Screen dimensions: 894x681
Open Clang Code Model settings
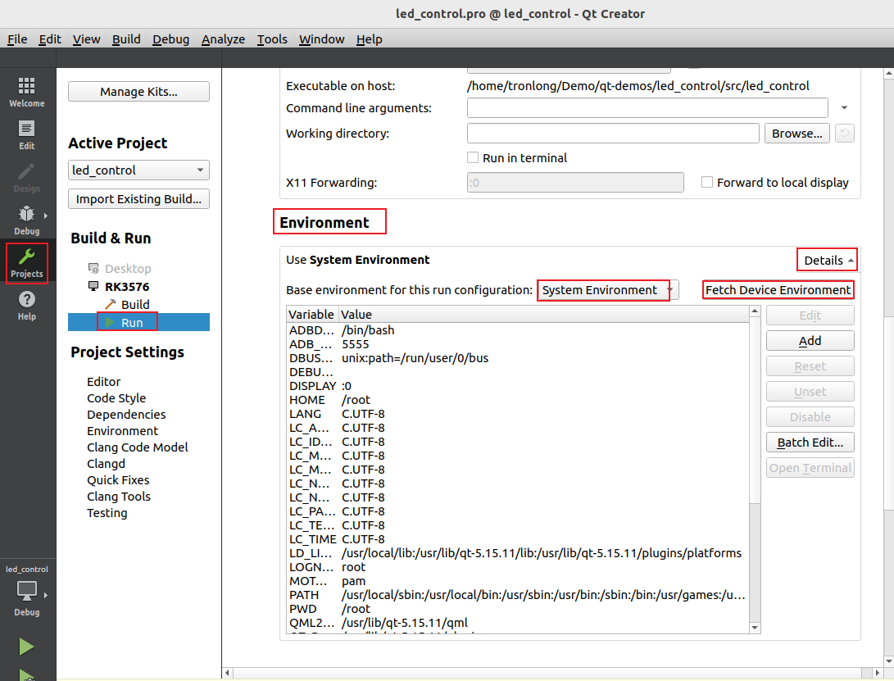coord(138,447)
